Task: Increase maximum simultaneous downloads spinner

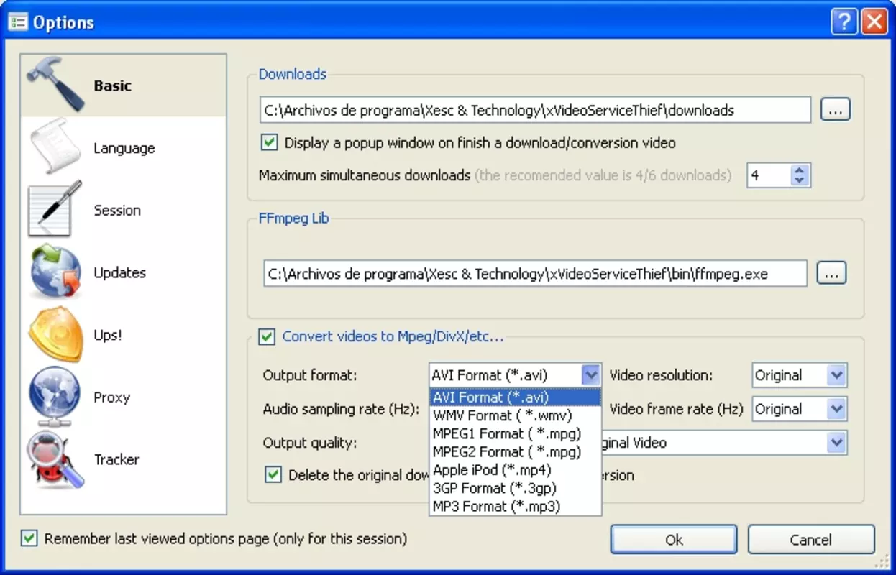Action: [x=800, y=170]
